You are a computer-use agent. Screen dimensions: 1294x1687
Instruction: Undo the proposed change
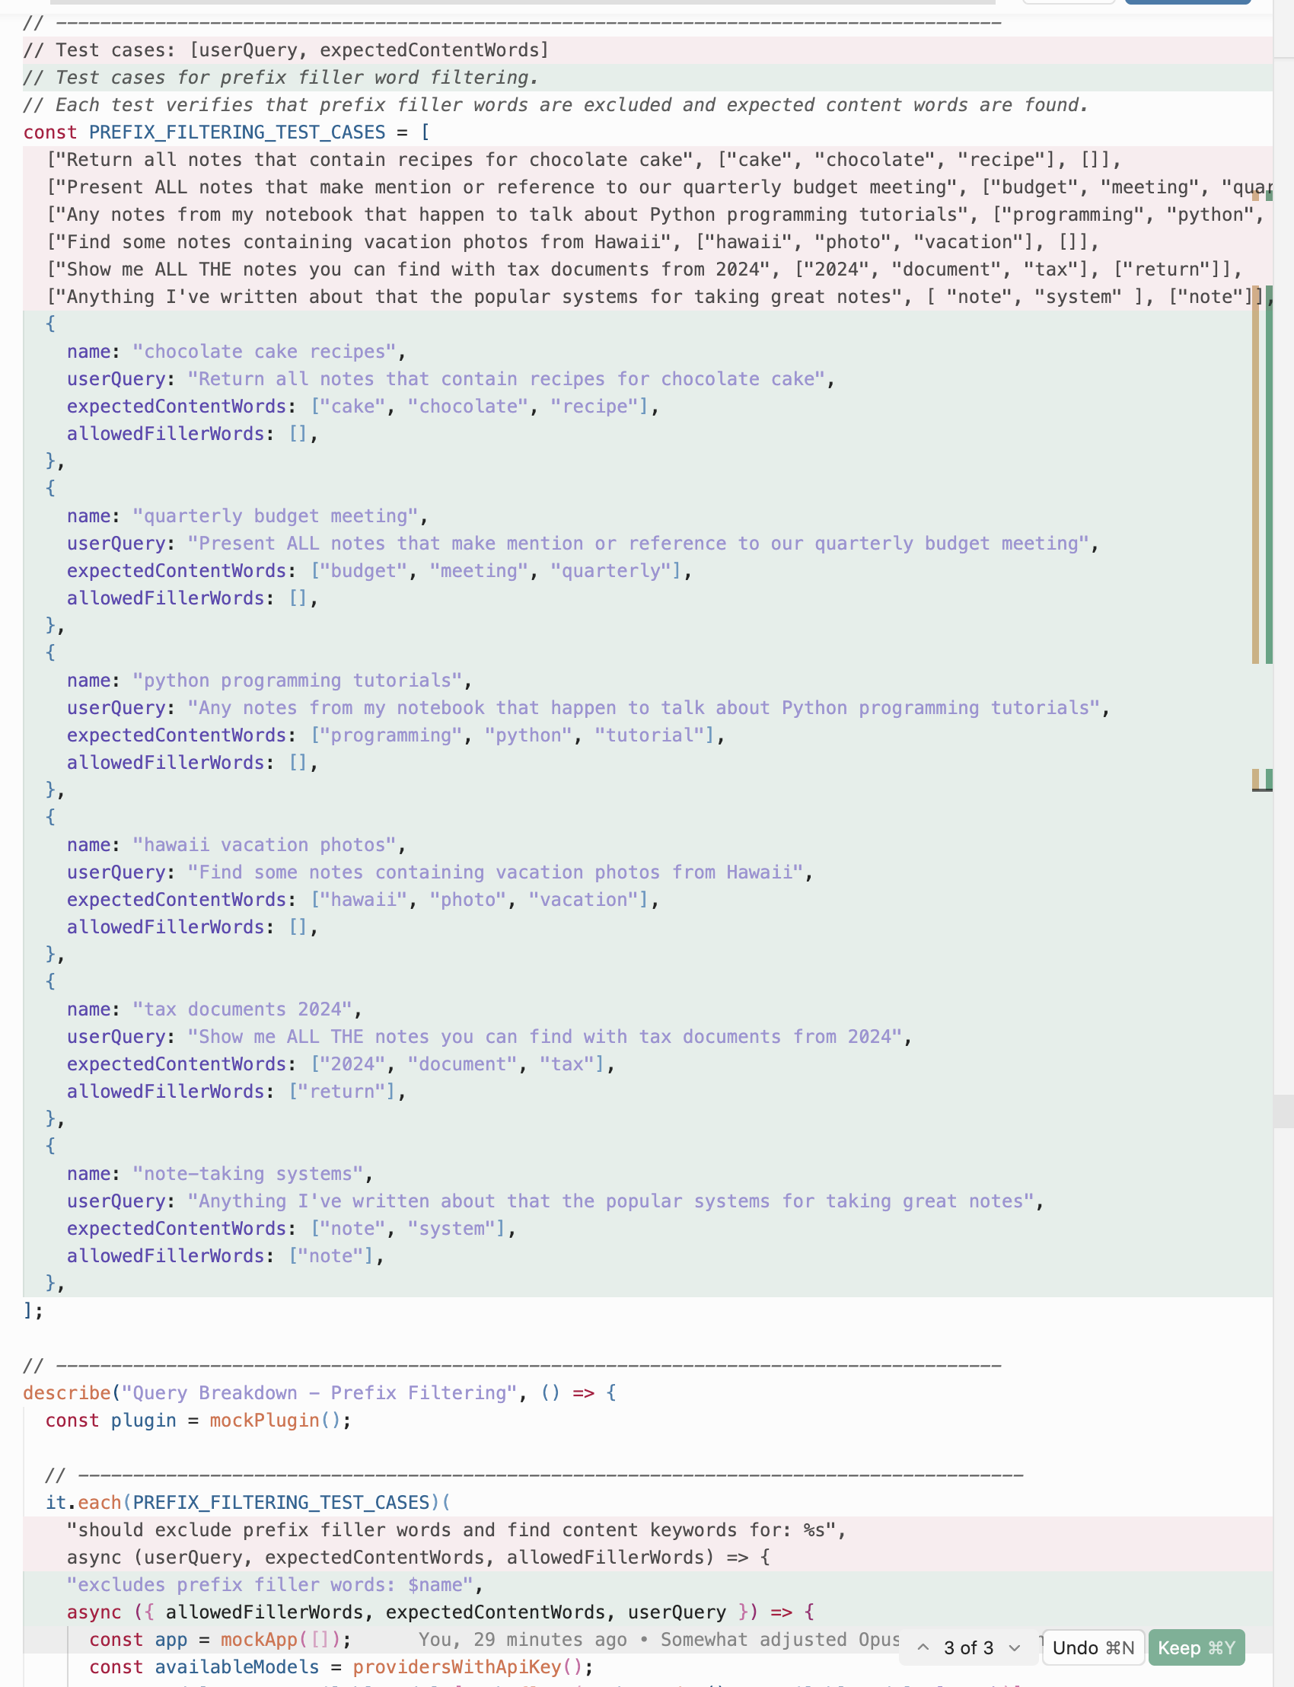(1092, 1647)
